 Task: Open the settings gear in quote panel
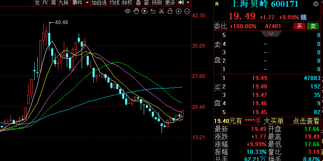(315, 4)
